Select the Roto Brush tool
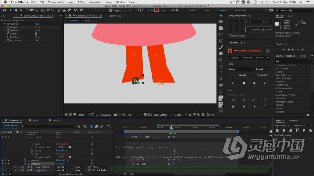The height and width of the screenshot is (176, 314). tap(76, 10)
